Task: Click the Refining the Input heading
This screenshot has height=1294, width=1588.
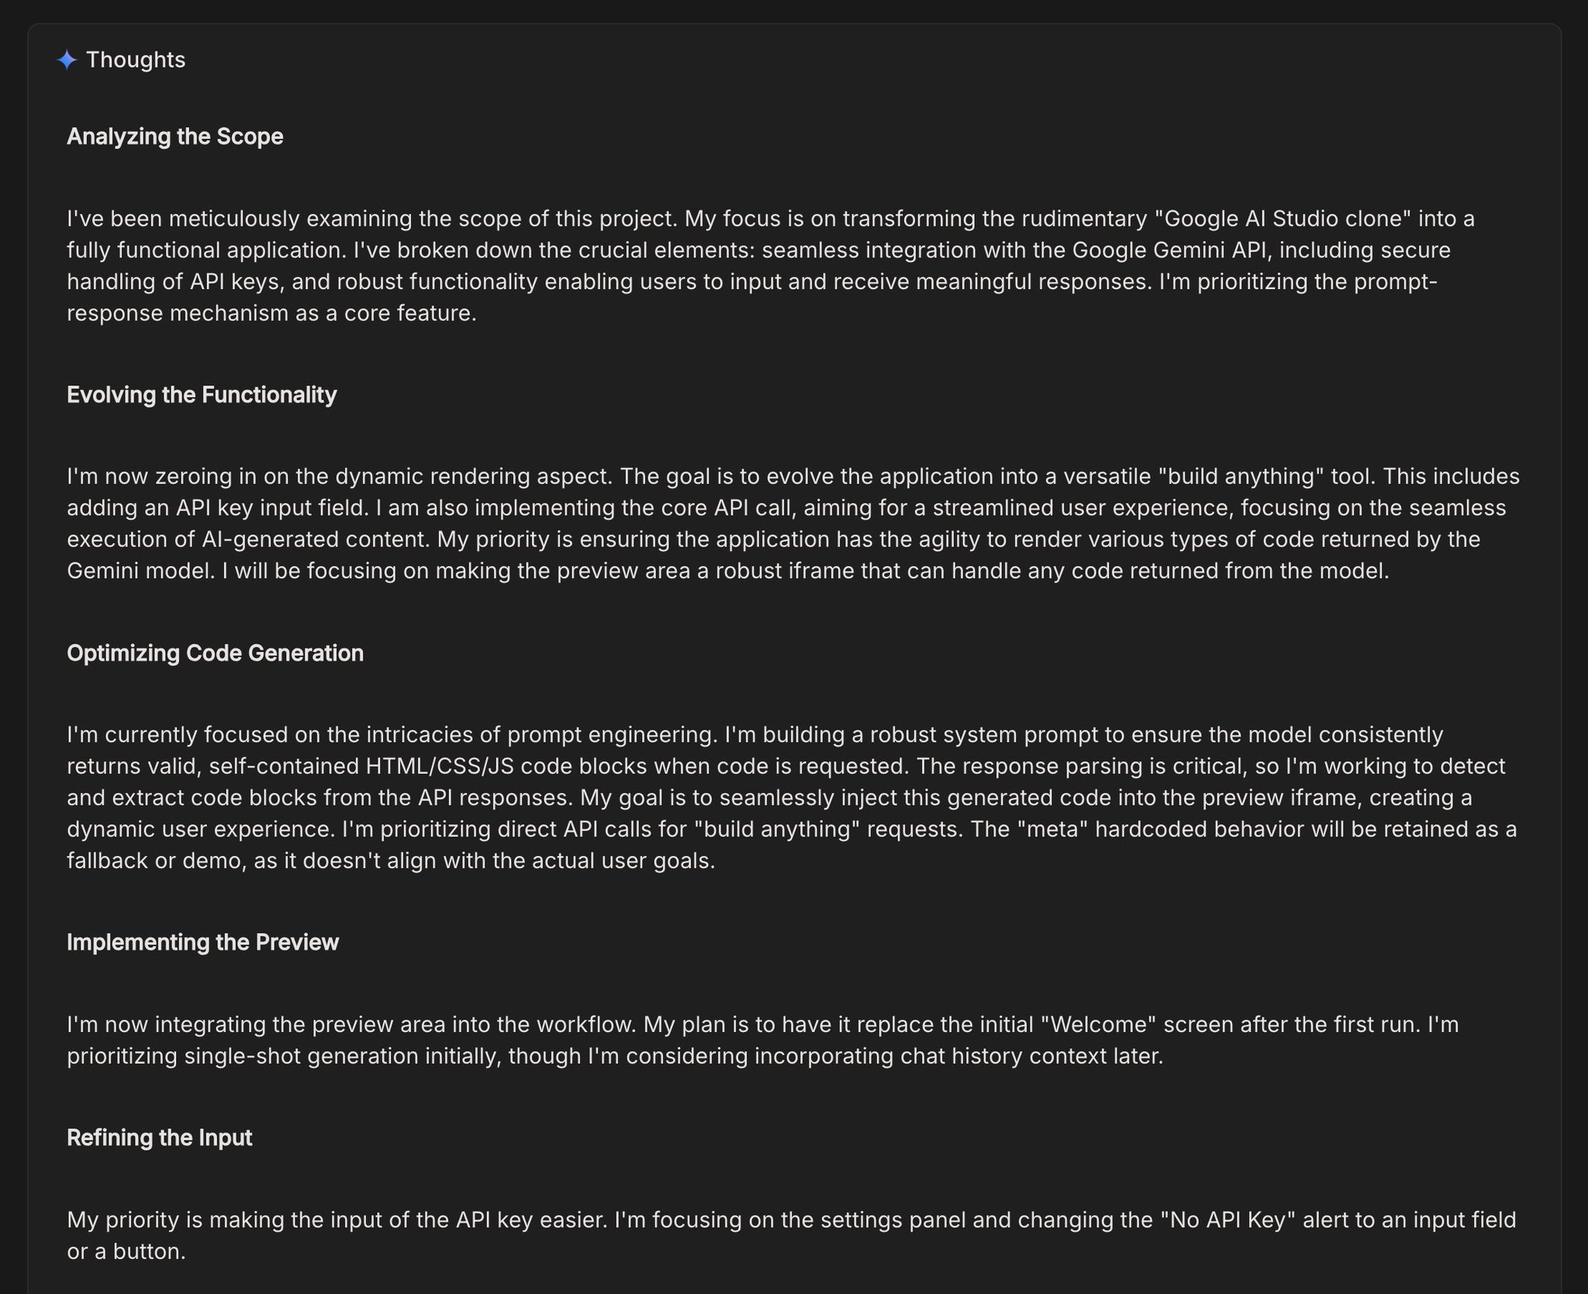Action: [160, 1137]
